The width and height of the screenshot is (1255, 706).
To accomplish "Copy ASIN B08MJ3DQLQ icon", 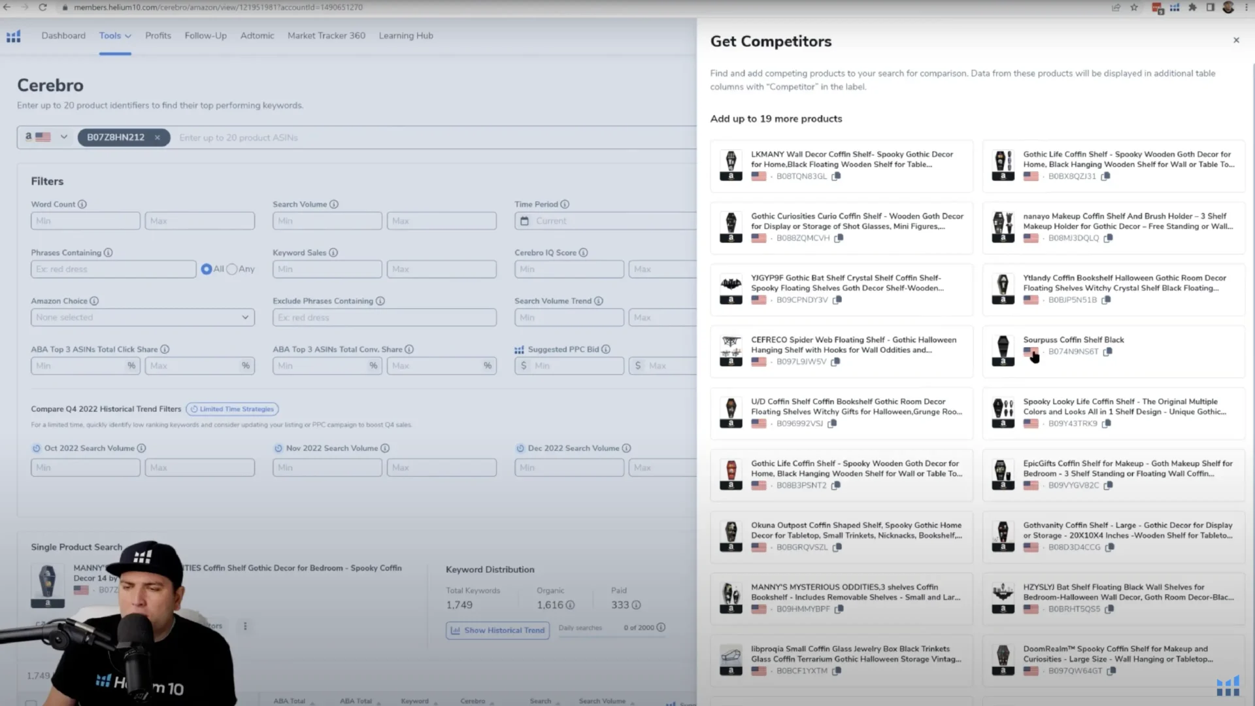I will 1108,238.
